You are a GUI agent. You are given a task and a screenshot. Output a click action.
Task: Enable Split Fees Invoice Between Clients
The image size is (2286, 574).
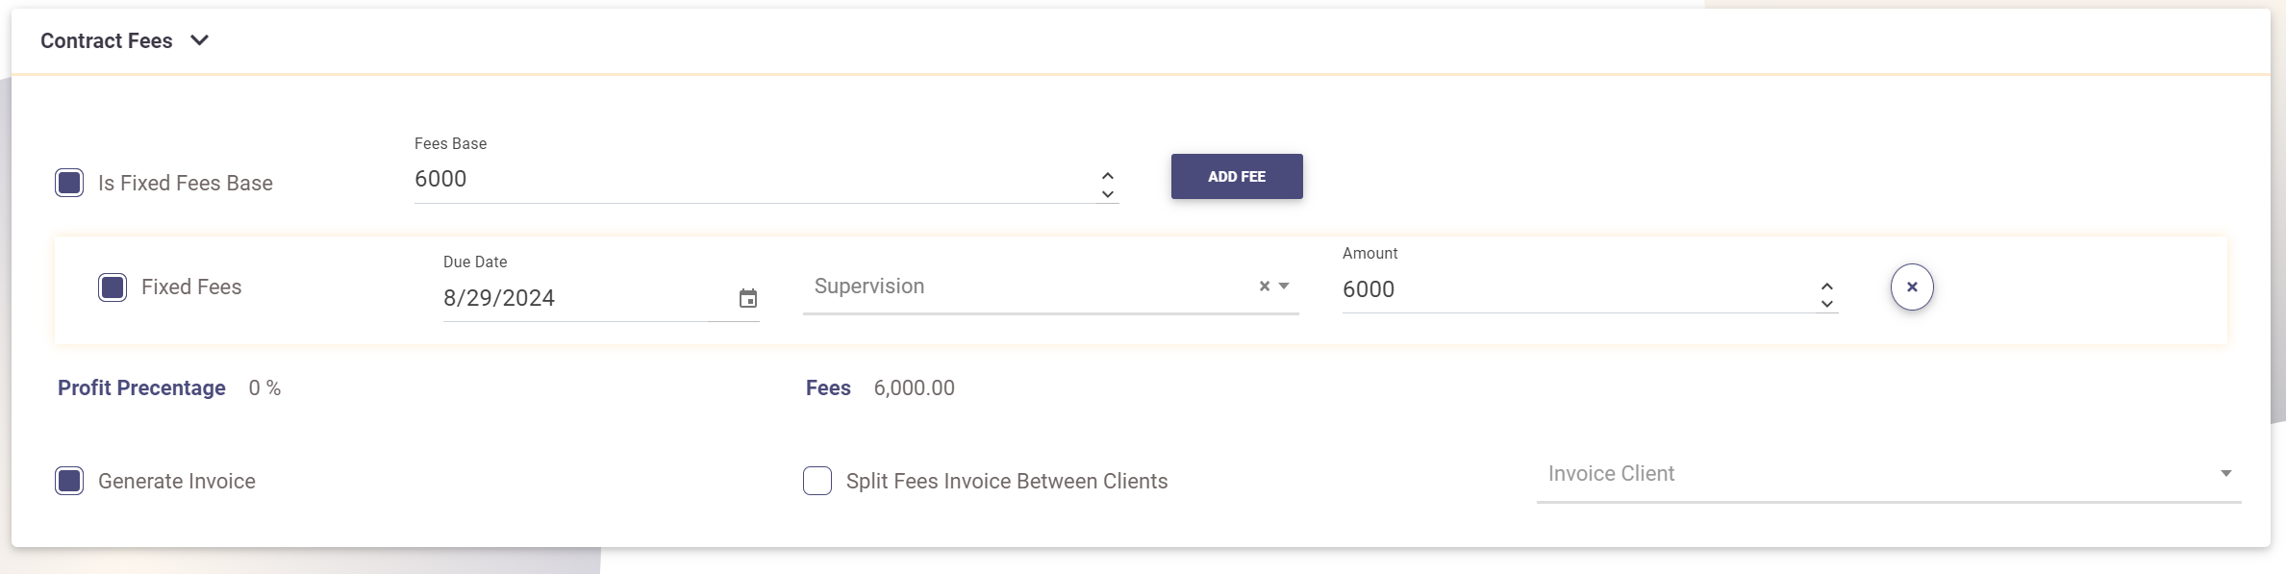[x=817, y=481]
